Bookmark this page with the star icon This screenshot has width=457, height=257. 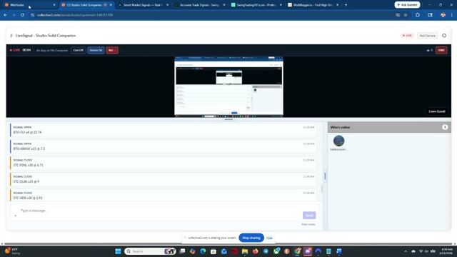[x=406, y=15]
